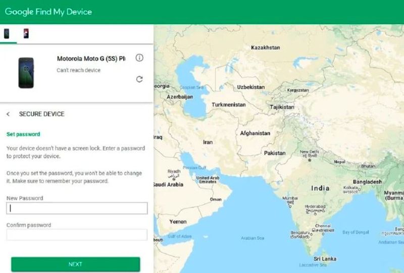Focus the New Password field
Viewport: 404px width, 273px height.
point(77,208)
